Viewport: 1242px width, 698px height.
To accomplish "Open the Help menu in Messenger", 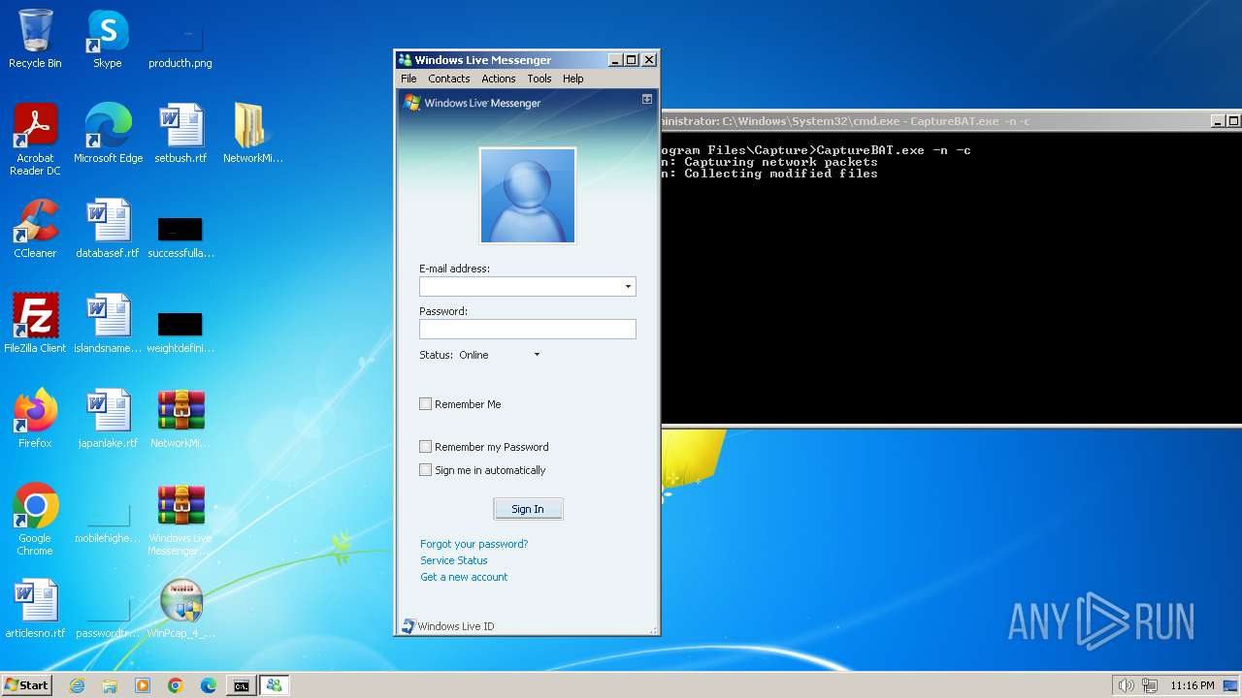I will (x=573, y=79).
